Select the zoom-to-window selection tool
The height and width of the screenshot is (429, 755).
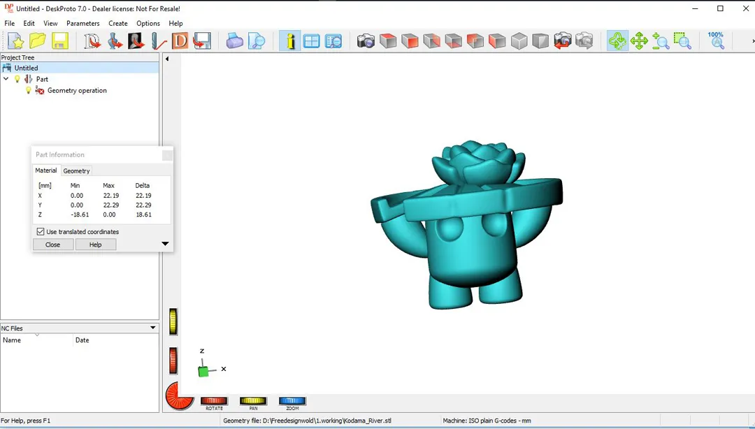click(683, 41)
